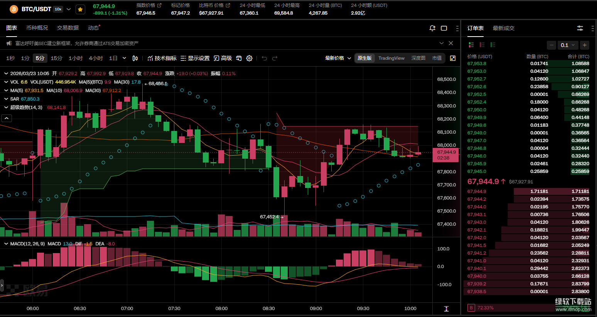Switch chart to TradingView mode
Viewport: 597px width, 317px height.
pyautogui.click(x=391, y=58)
